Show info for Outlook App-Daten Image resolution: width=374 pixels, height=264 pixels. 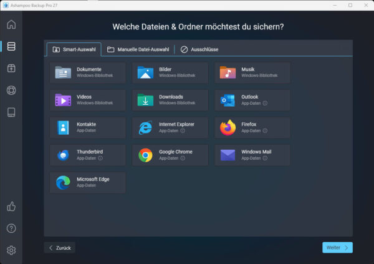click(x=265, y=103)
